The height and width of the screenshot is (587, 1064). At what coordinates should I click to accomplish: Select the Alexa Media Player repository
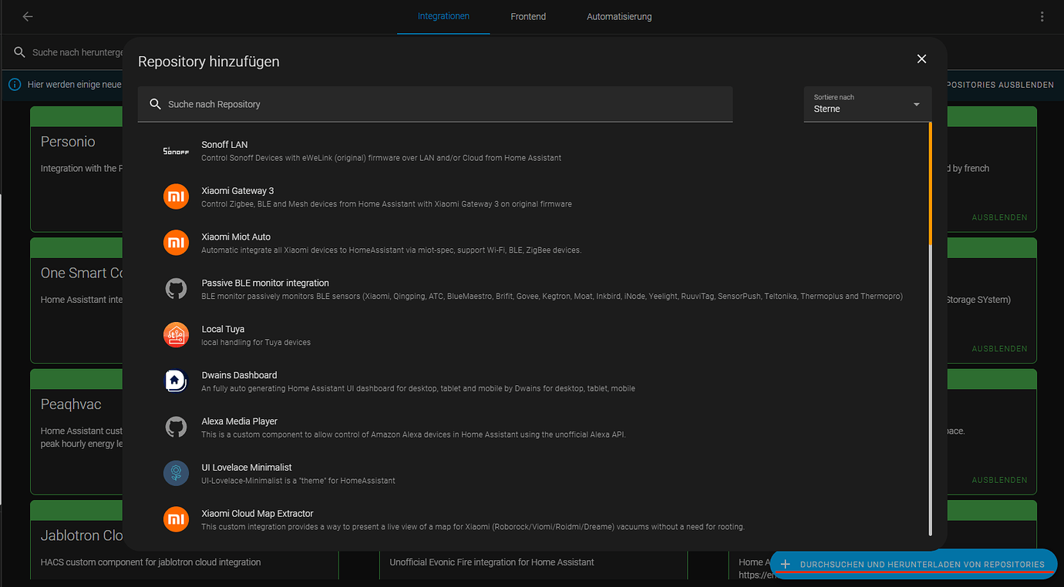click(x=532, y=428)
